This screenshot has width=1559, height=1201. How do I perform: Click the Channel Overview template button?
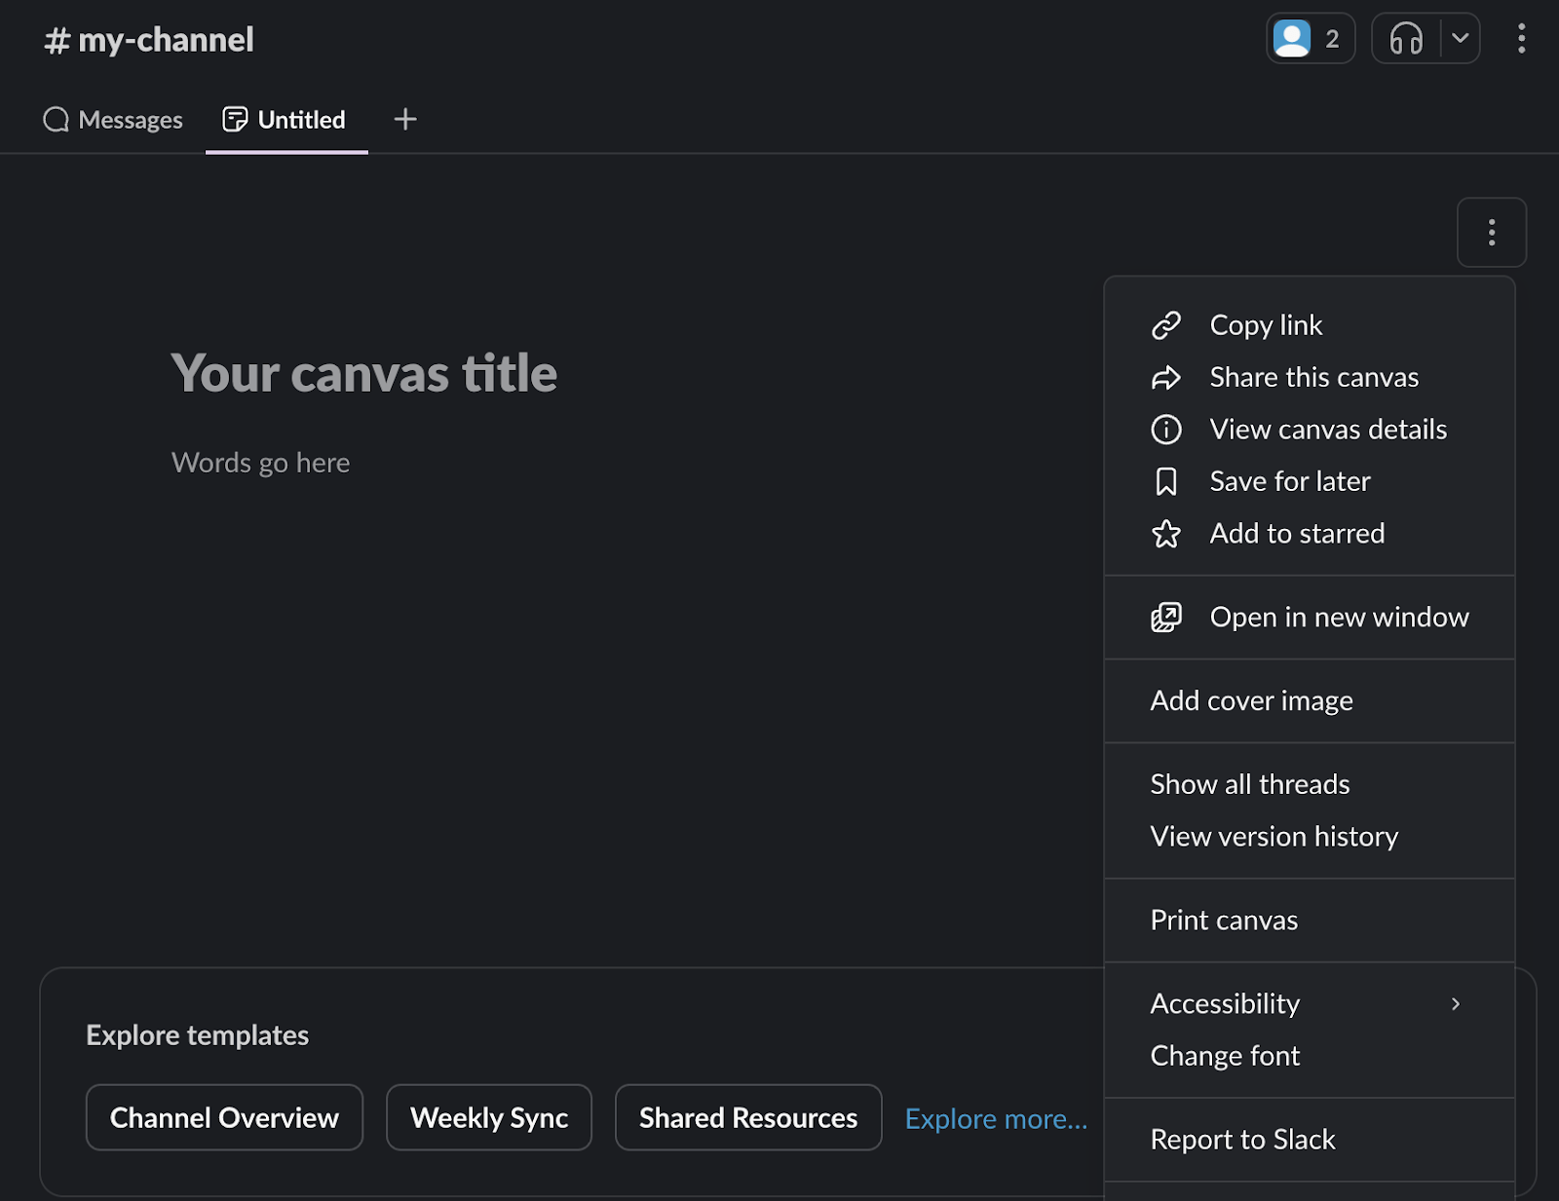coord(224,1117)
